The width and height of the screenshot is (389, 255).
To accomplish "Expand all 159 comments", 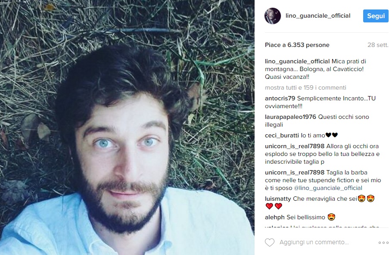I will point(305,87).
